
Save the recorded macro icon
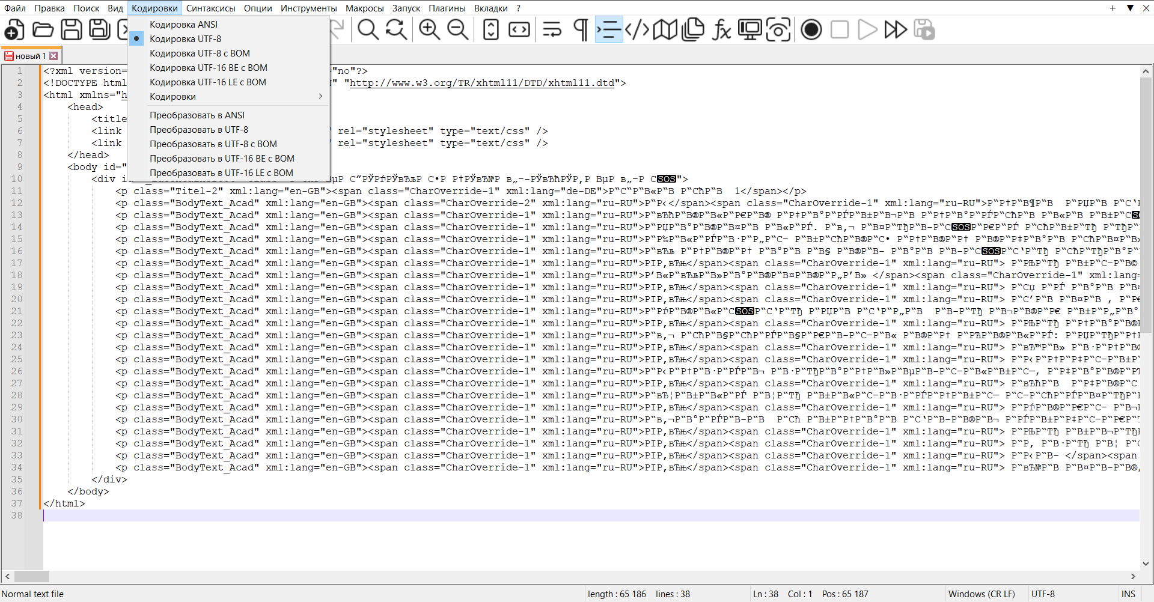point(924,29)
